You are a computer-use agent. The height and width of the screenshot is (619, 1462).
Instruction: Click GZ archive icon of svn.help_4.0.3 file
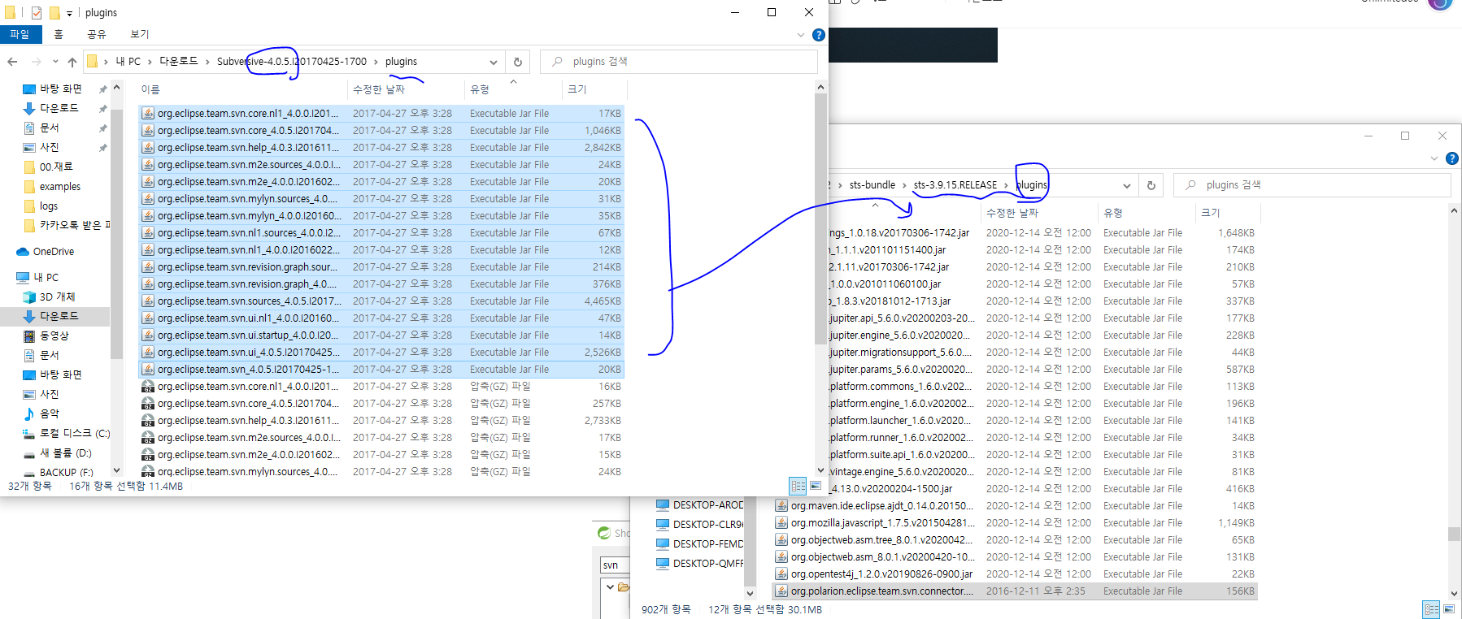point(148,421)
